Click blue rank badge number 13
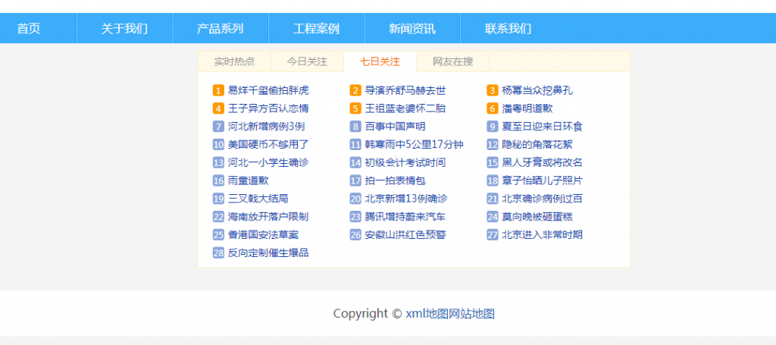This screenshot has width=776, height=345. (219, 162)
